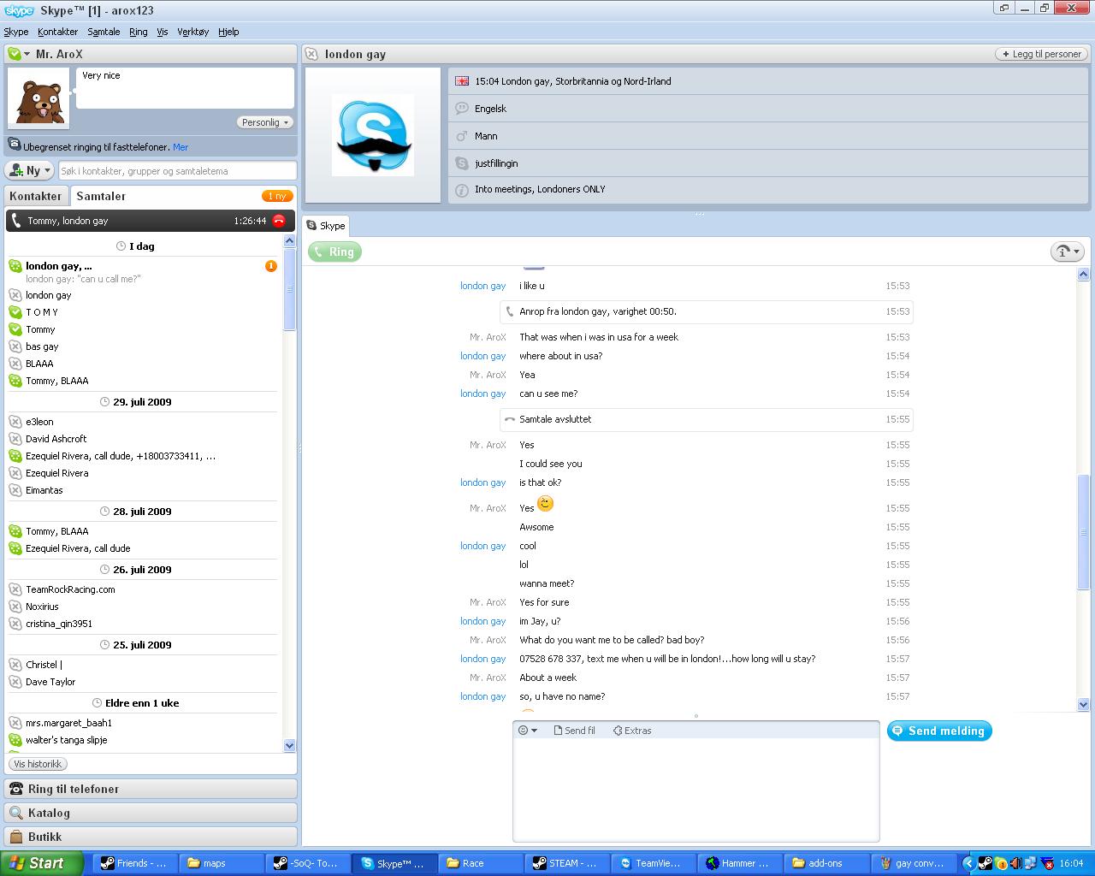The width and height of the screenshot is (1095, 876).
Task: Open the Kontakter menu in menu bar
Action: tap(58, 32)
